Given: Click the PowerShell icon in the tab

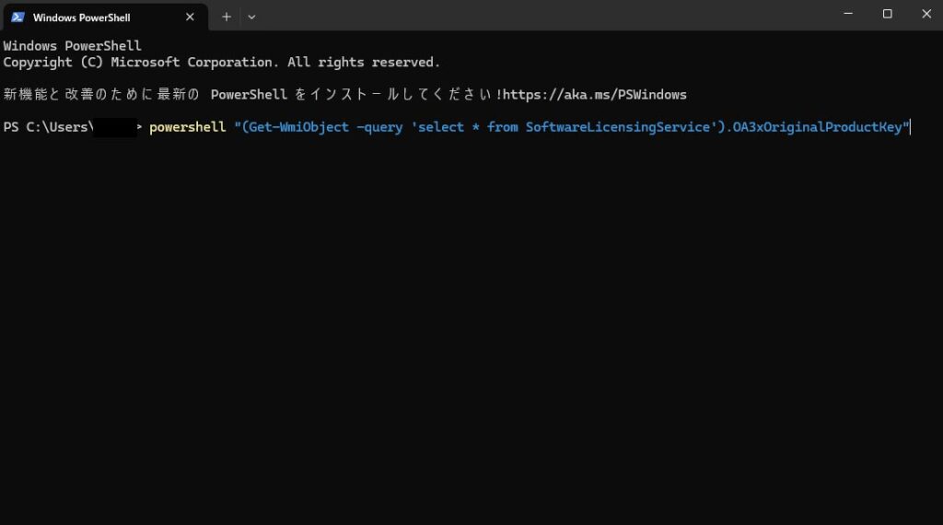Looking at the screenshot, I should coord(17,17).
